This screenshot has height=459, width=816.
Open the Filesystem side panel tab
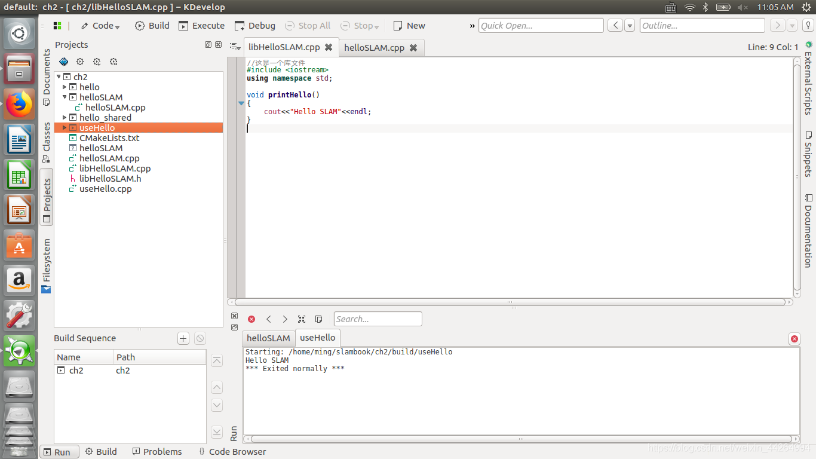47,265
